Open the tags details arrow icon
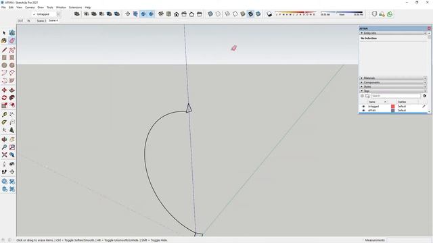433x243 pixels. click(x=424, y=96)
